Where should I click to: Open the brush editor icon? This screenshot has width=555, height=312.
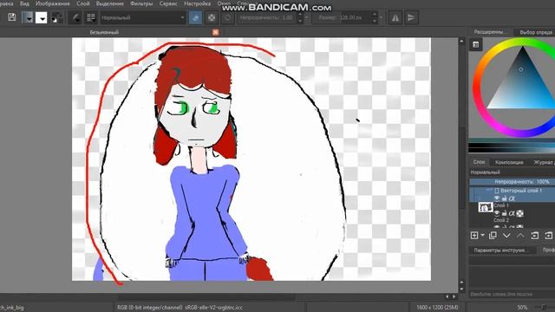tap(75, 17)
